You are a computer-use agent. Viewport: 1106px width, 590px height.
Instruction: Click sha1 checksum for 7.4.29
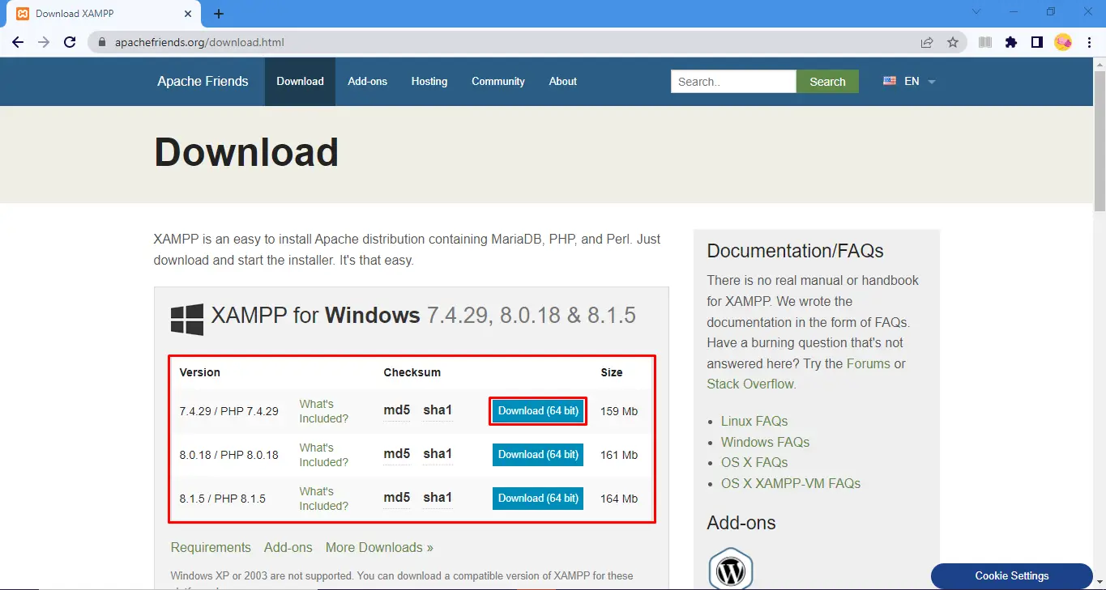(438, 410)
